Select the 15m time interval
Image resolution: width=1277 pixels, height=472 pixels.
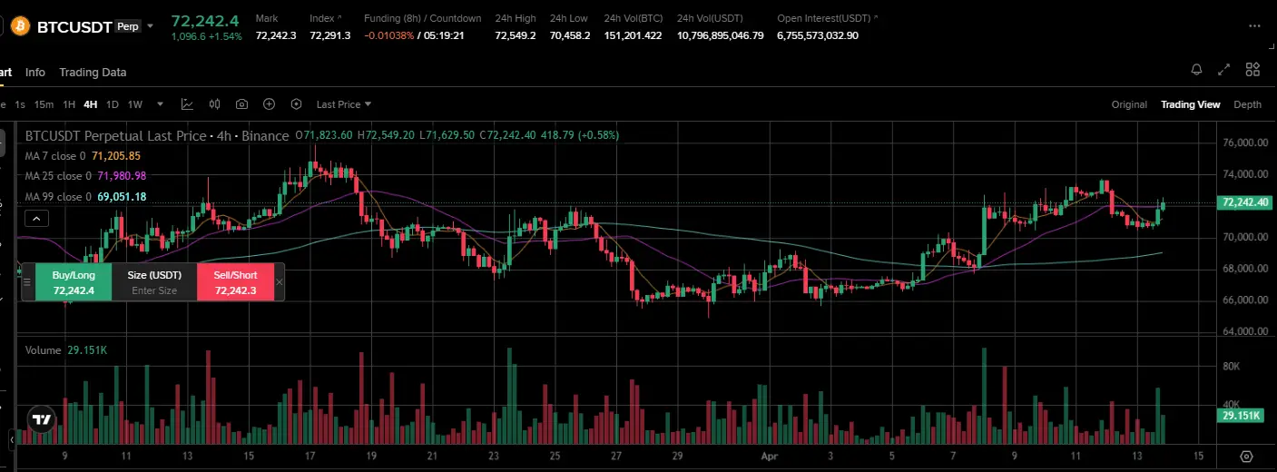click(44, 104)
